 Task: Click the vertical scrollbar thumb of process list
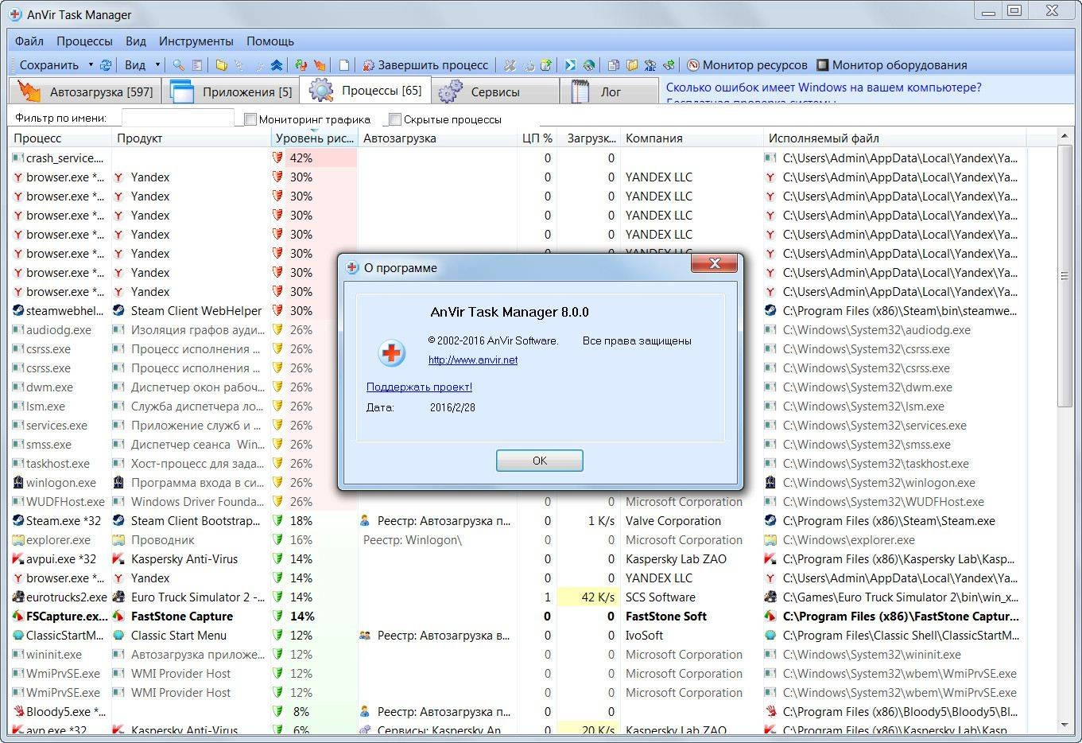[x=1065, y=276]
